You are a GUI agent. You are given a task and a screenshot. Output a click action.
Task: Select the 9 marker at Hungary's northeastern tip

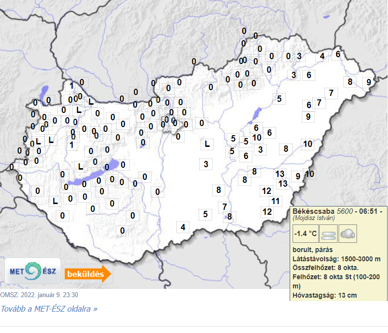[369, 82]
